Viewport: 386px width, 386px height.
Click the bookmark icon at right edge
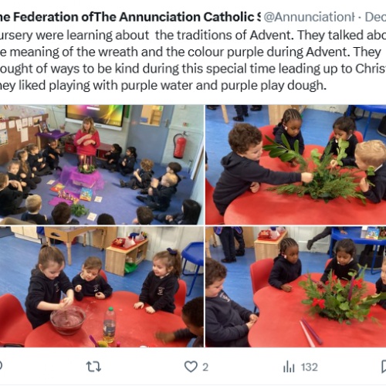(384, 367)
